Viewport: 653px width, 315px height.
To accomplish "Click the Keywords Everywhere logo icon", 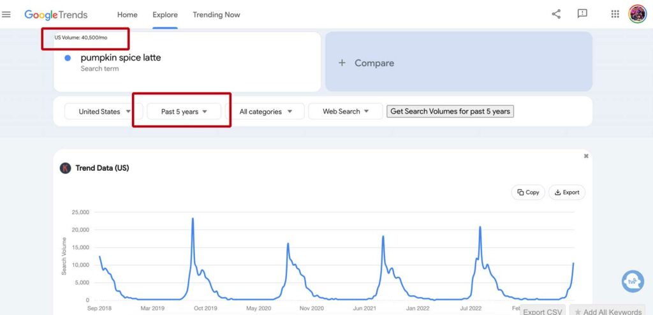I will pyautogui.click(x=66, y=168).
